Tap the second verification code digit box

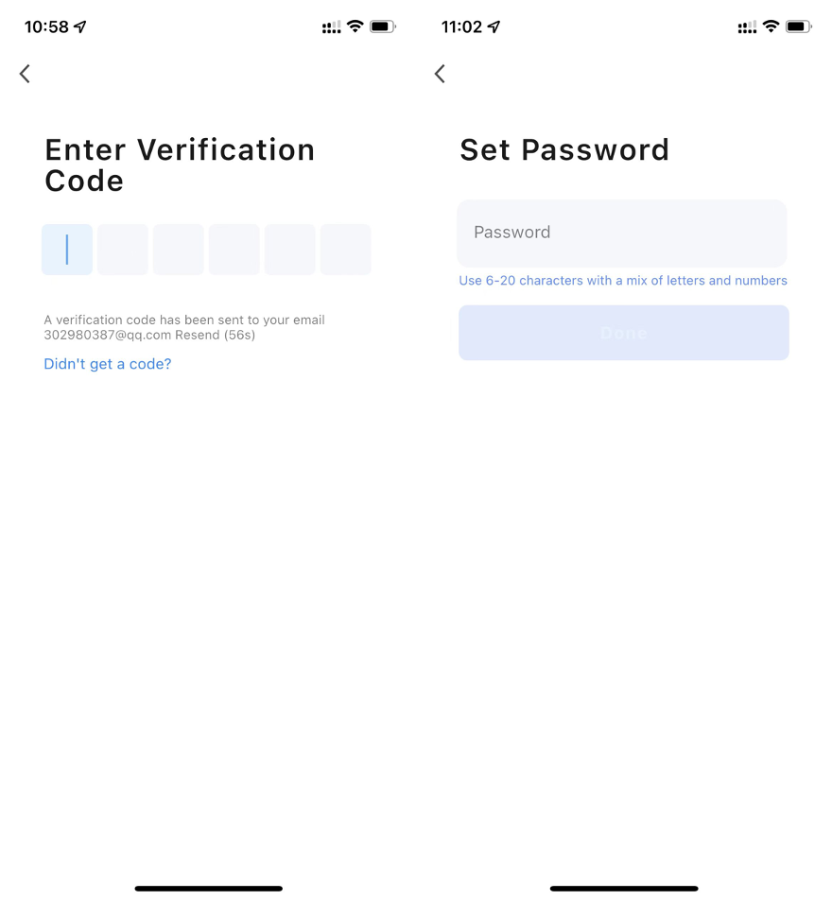[123, 250]
